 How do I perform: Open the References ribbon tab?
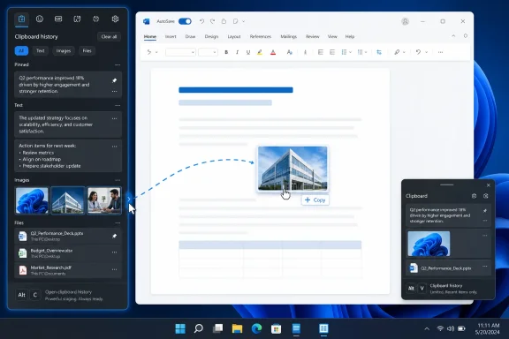click(x=261, y=37)
